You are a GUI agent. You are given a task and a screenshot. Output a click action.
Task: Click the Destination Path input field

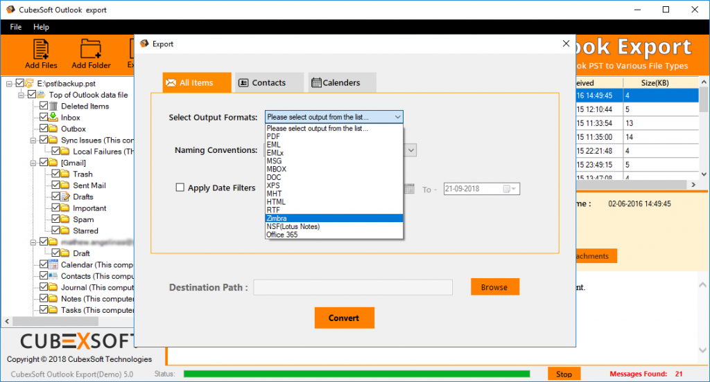(x=353, y=287)
